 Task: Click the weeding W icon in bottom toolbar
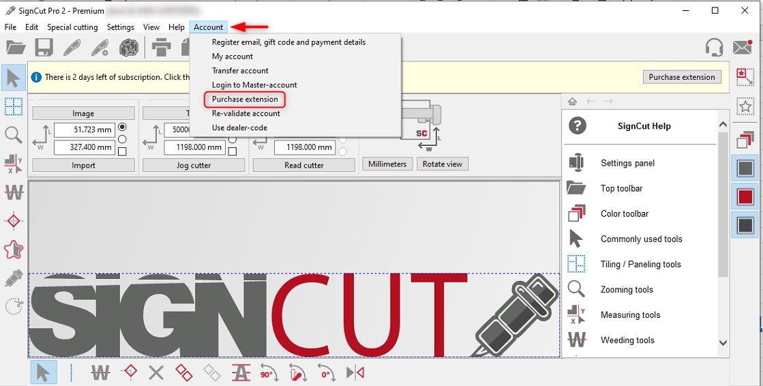(x=100, y=373)
